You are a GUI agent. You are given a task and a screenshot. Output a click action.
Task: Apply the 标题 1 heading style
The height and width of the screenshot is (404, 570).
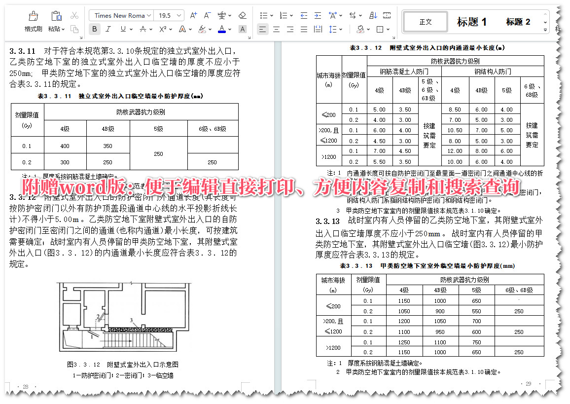[472, 21]
